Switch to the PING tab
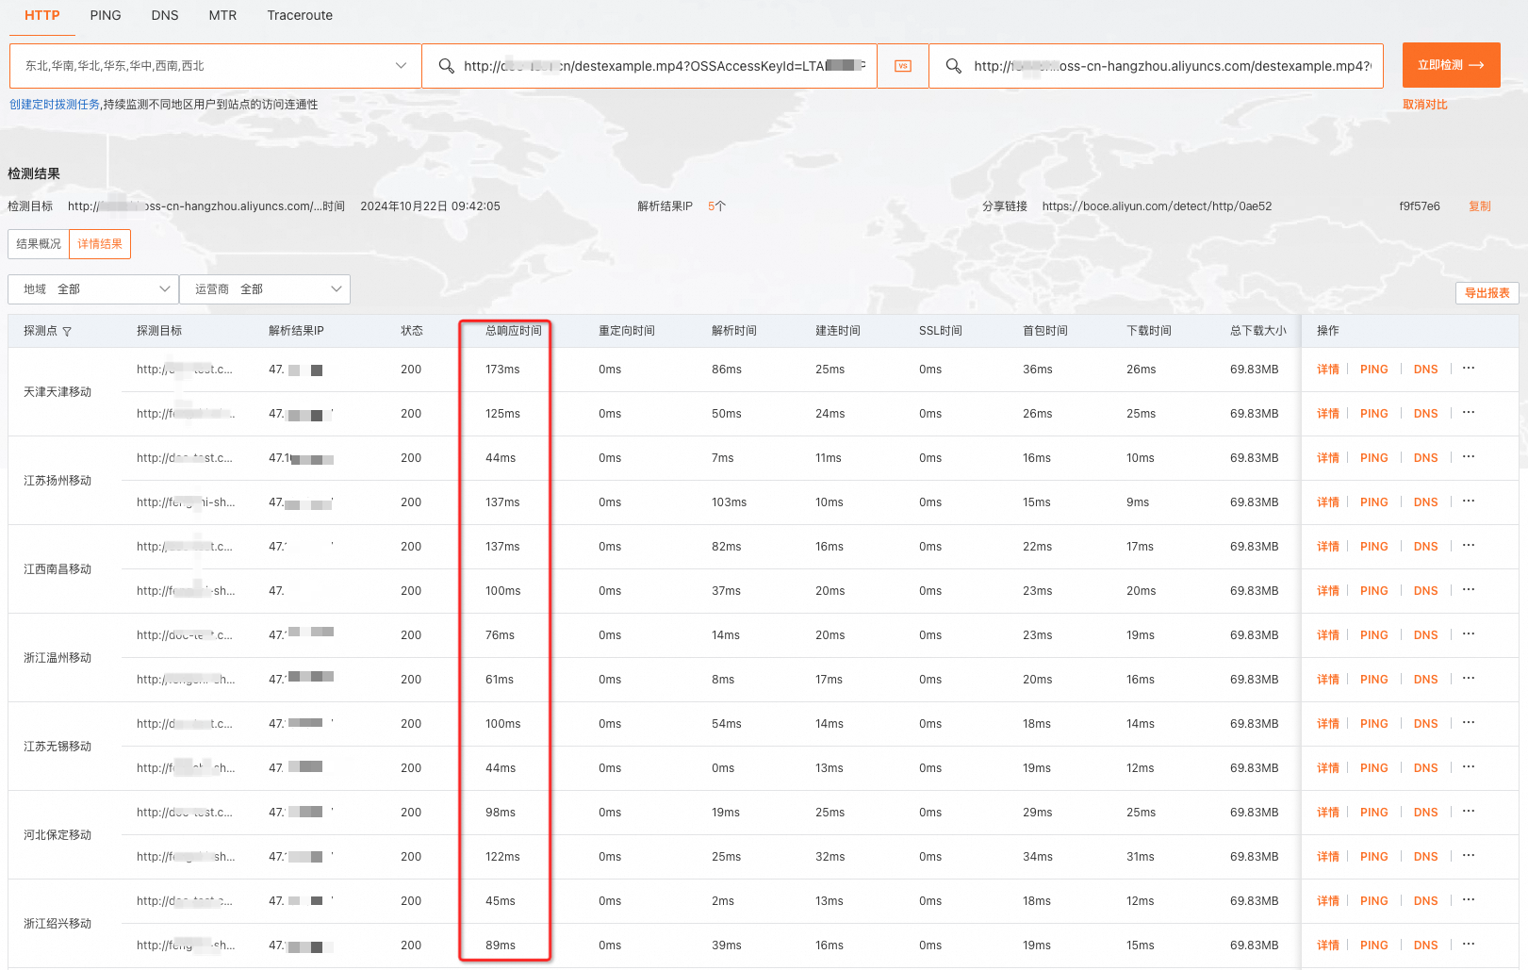This screenshot has width=1528, height=970. point(106,15)
